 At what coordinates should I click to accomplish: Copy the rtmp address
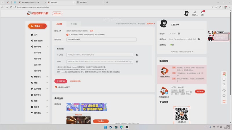coord(137,55)
